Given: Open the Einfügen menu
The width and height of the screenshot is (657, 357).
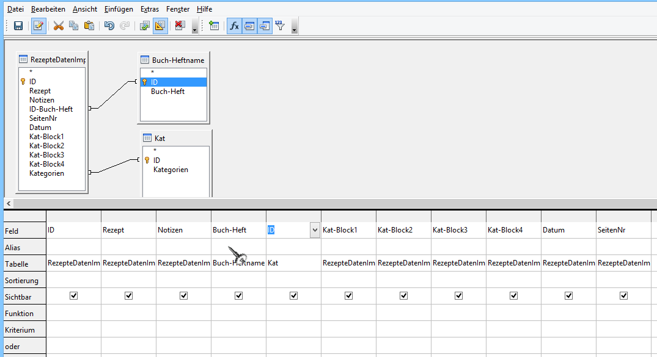Looking at the screenshot, I should (119, 9).
